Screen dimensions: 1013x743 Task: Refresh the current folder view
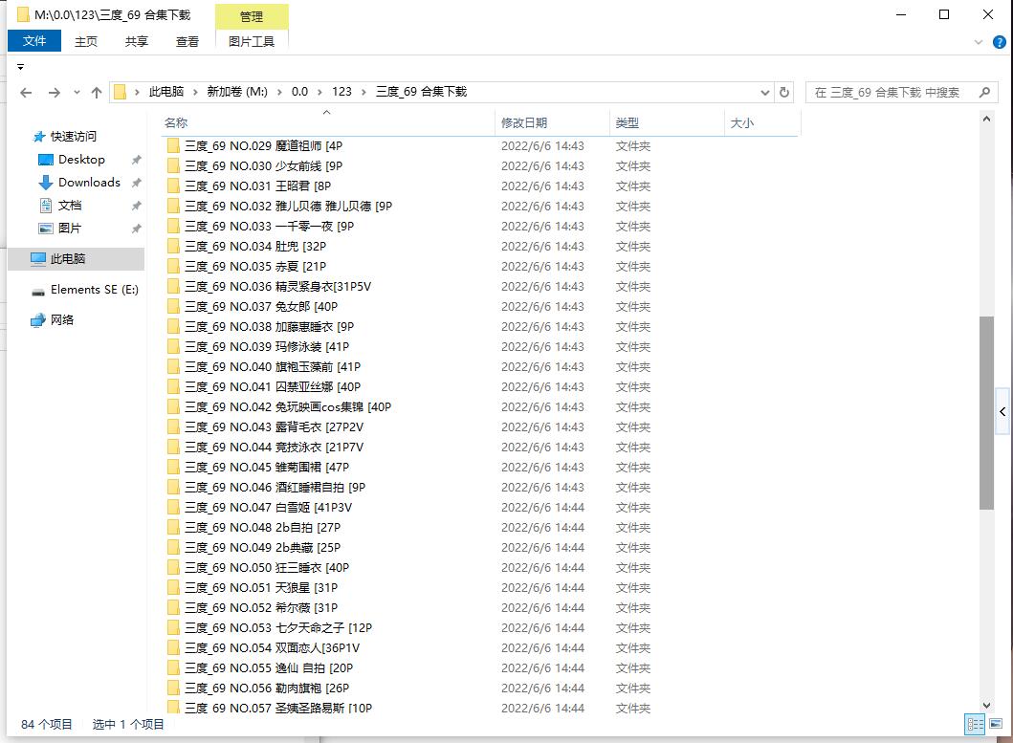point(784,93)
